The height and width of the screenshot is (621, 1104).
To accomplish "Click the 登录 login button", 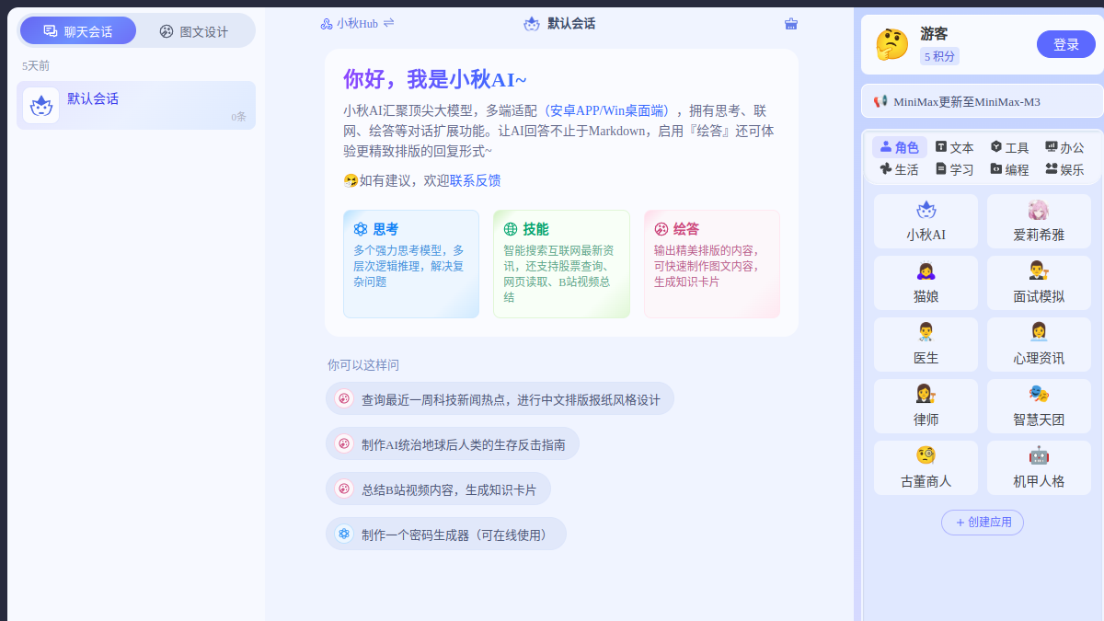I will pyautogui.click(x=1066, y=44).
